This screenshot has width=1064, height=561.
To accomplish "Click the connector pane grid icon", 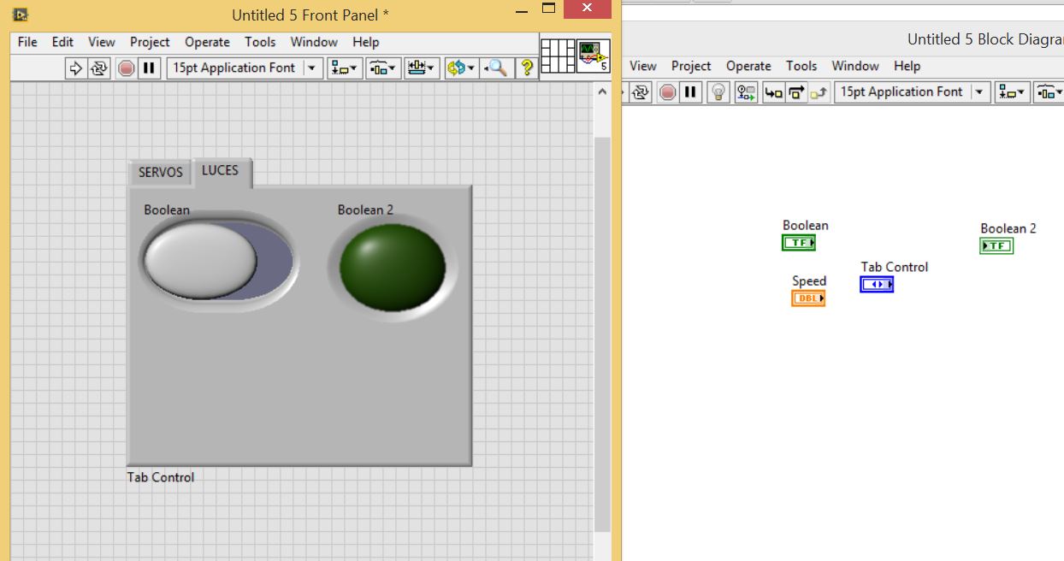I will (559, 56).
